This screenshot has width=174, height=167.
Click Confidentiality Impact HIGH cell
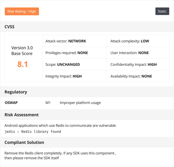138,65
